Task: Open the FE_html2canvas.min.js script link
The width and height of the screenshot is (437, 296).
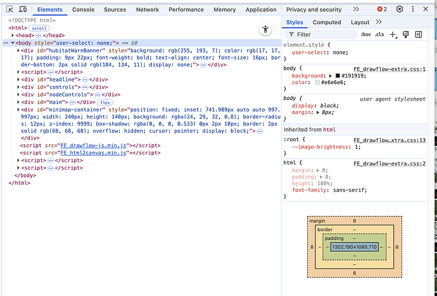Action: click(93, 152)
